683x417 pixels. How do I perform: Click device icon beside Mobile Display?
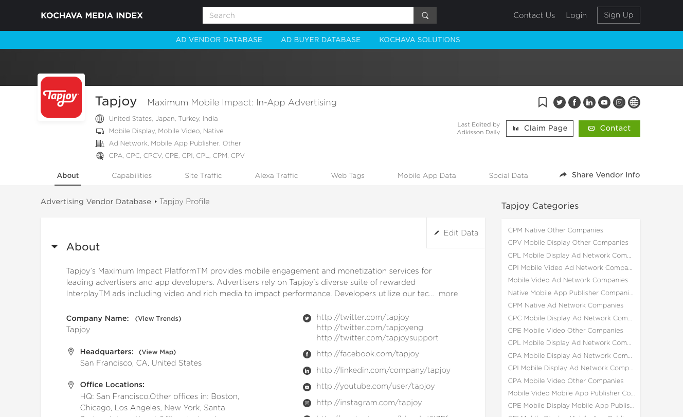100,131
